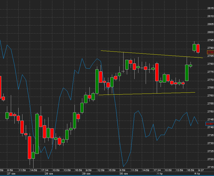
Task: Click the 27 cze date label
Action: (11, 174)
